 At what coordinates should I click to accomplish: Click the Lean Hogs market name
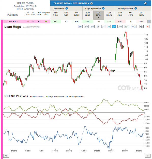[13, 22]
